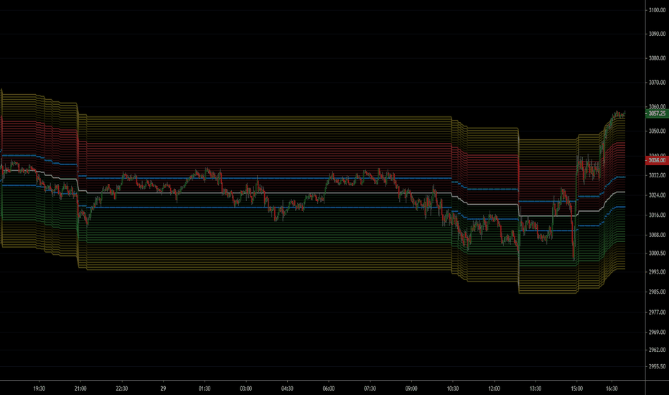This screenshot has width=669, height=395.
Task: Click the 3100.00 price axis label
Action: [x=657, y=10]
